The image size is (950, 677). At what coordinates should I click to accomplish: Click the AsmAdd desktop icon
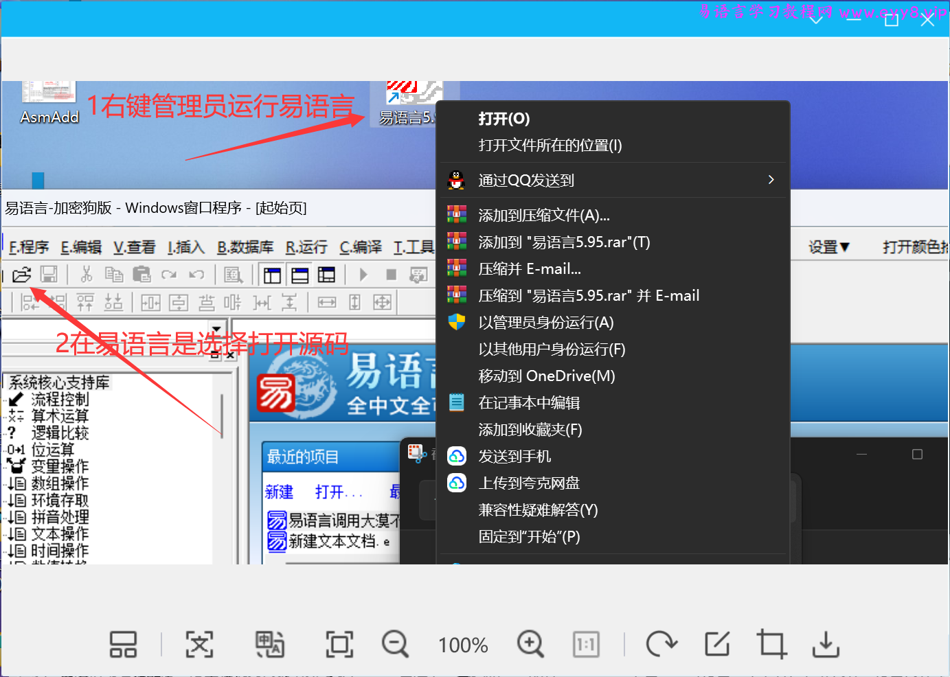(49, 103)
